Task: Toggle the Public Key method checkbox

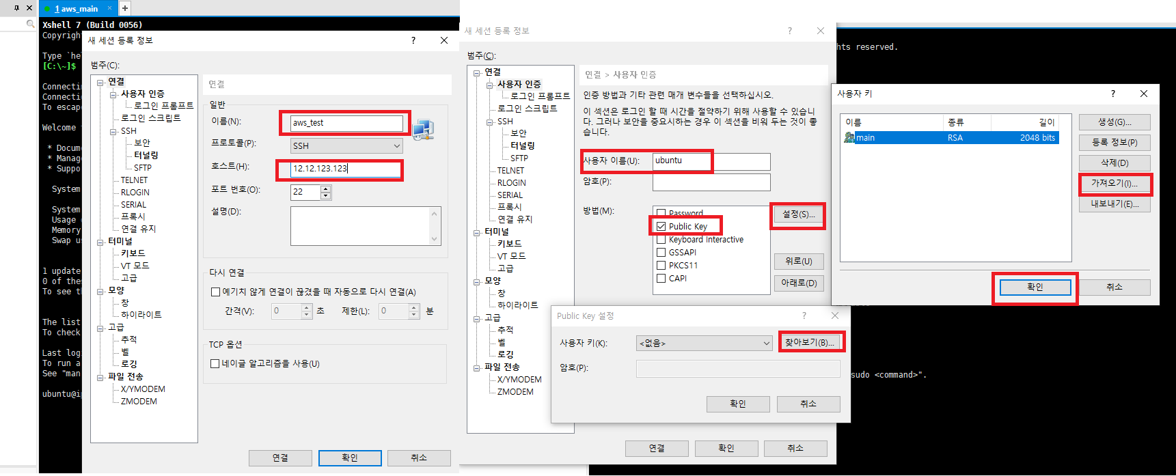Action: click(x=661, y=226)
